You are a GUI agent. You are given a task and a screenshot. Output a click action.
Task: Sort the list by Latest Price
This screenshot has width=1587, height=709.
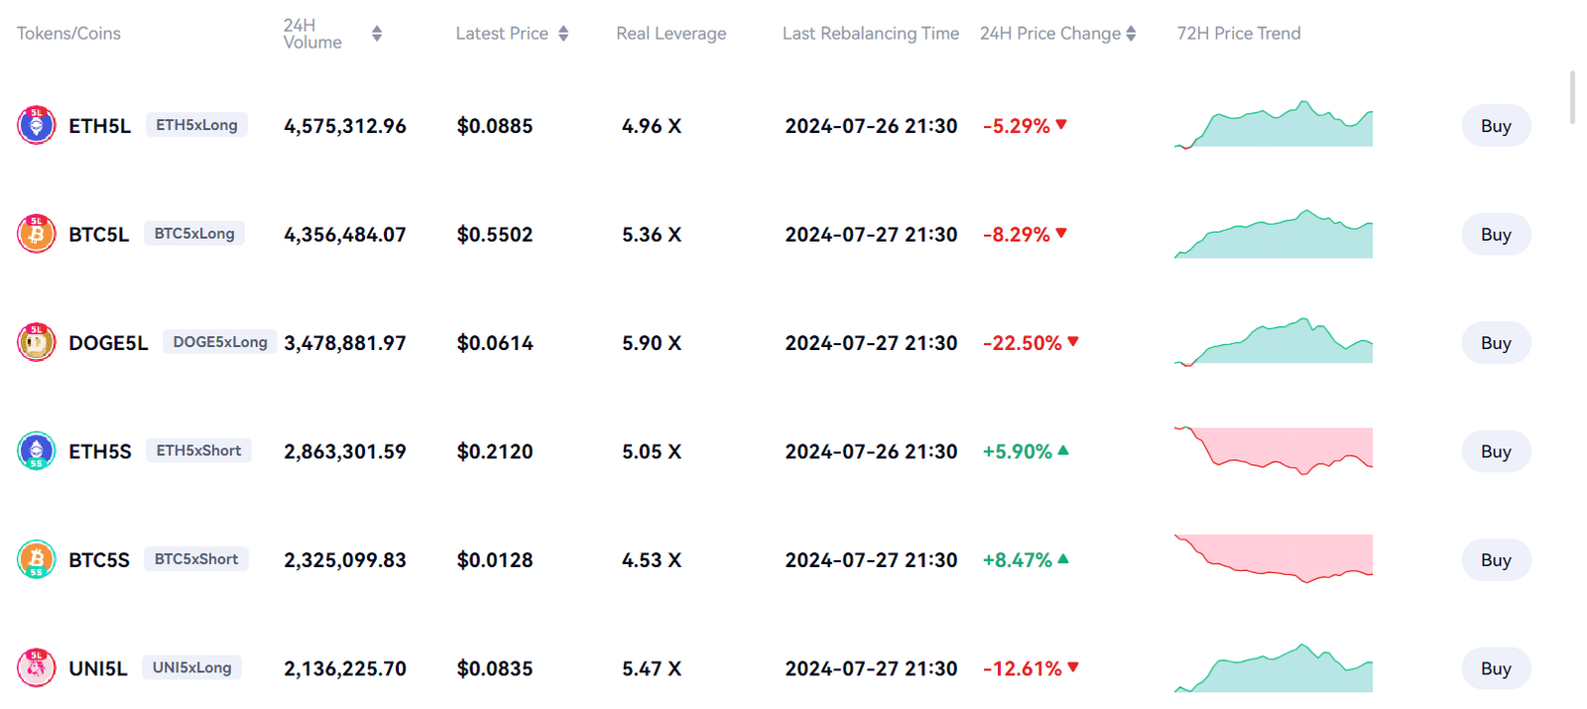pyautogui.click(x=565, y=33)
